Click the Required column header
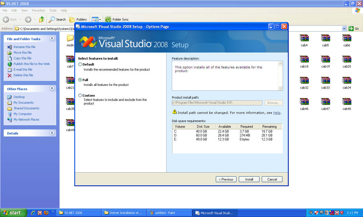This screenshot has width=363, height=217. coord(248,127)
